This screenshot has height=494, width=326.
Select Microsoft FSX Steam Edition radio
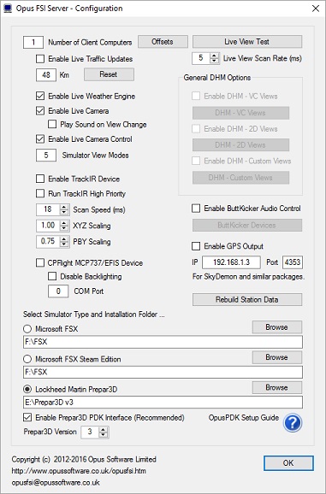27,359
